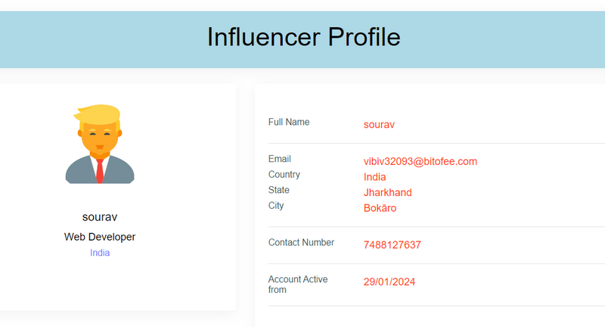Click the Web Developer job title
The image size is (605, 327).
click(x=100, y=237)
